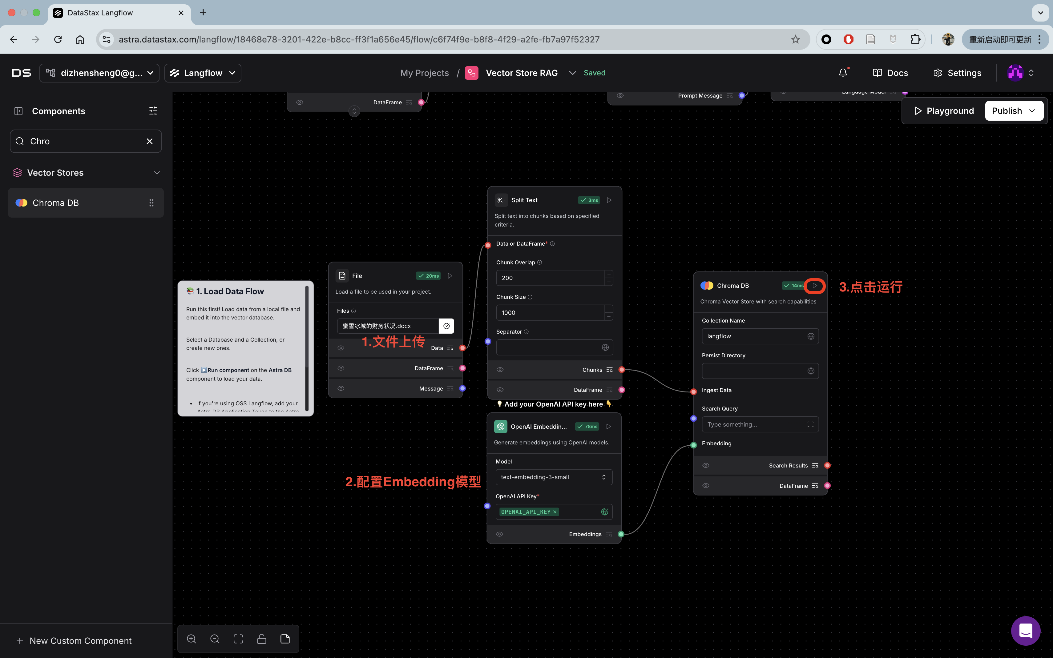Expand the top node's collapse handle
Image resolution: width=1053 pixels, height=658 pixels.
354,111
